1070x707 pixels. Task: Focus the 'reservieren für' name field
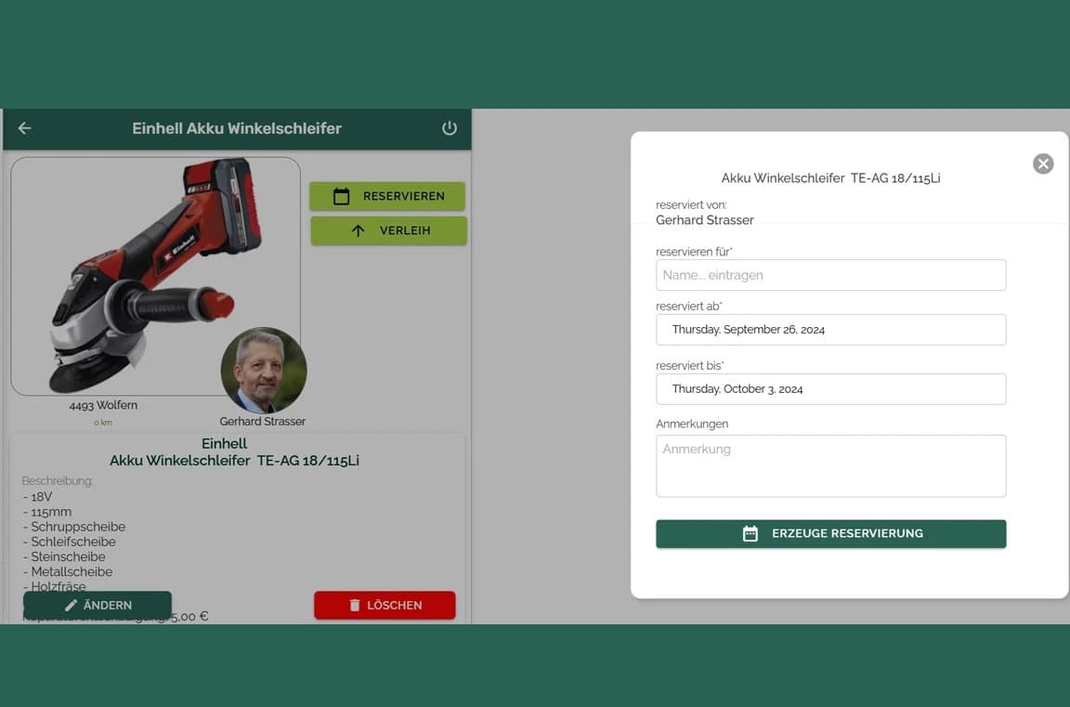click(x=831, y=275)
